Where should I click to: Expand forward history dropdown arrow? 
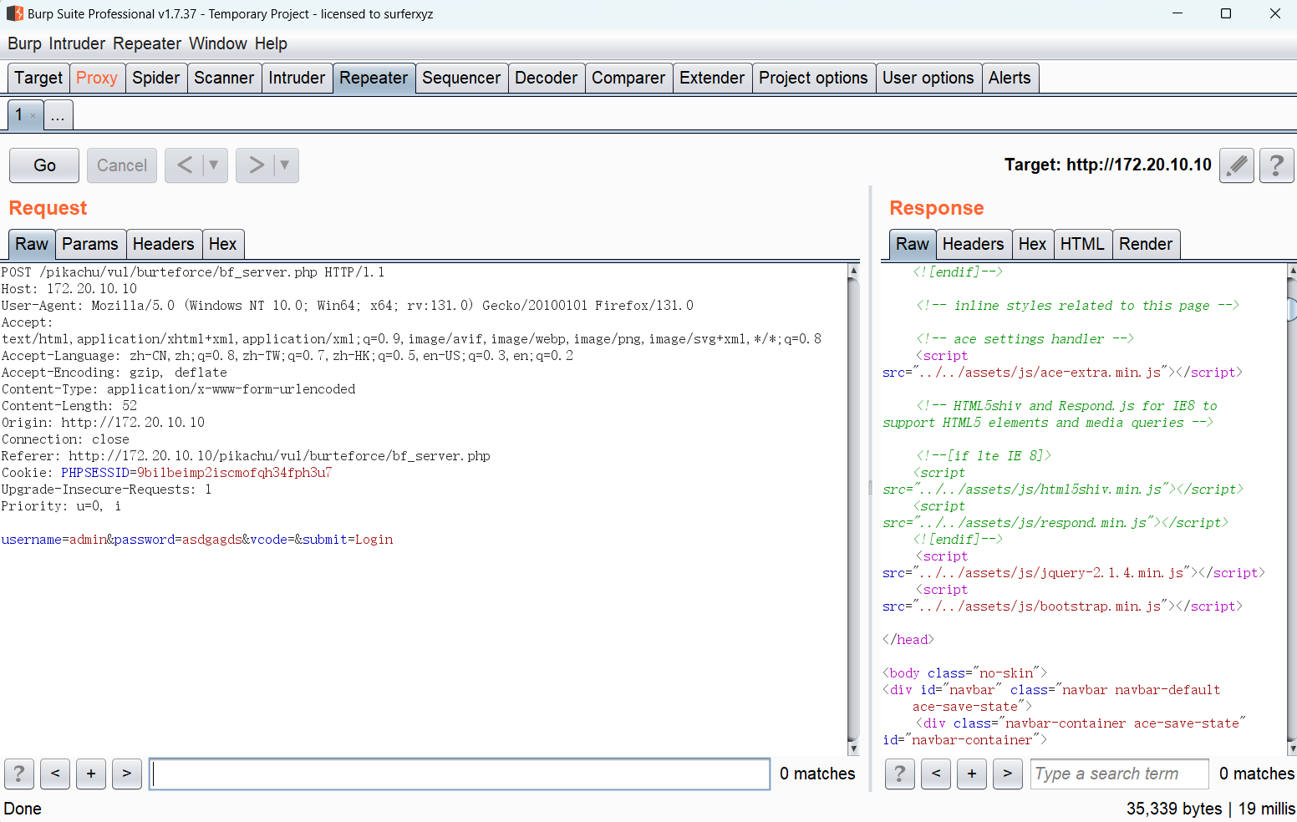285,165
